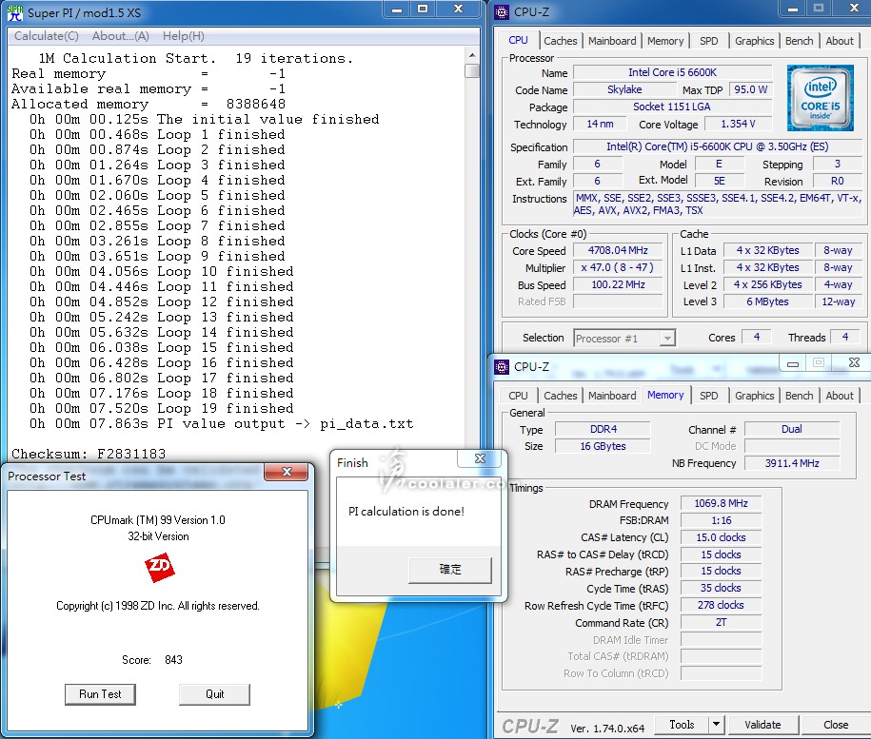The width and height of the screenshot is (871, 739).
Task: Click the Tools button in CPU-Z
Action: coord(682,724)
